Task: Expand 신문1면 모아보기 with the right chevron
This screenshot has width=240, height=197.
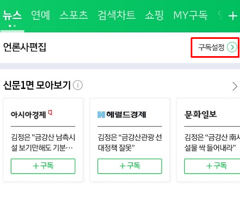Action: click(235, 86)
